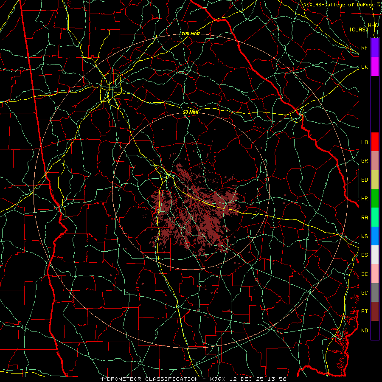Click the WS blue legend swatch
The image size is (382, 382).
[375, 236]
